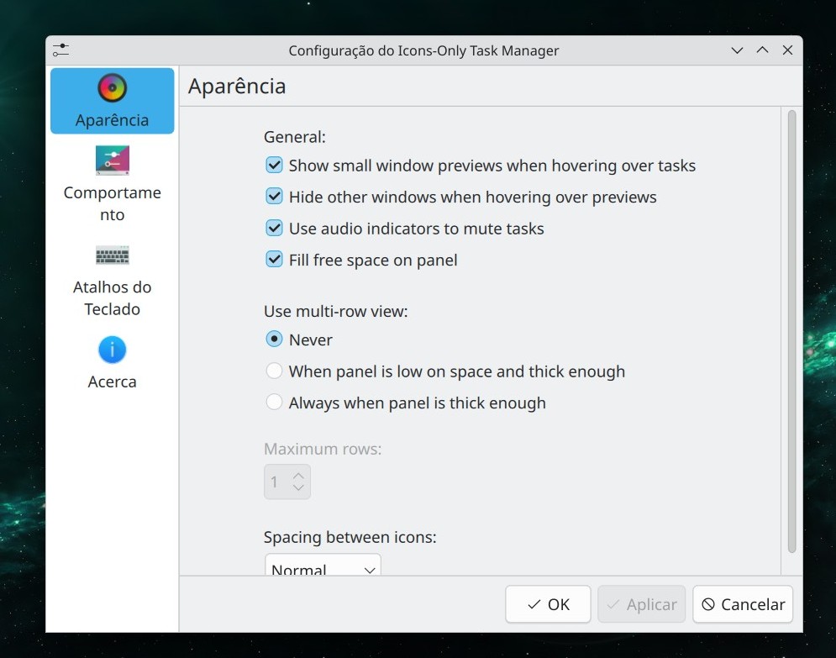Toggle Hide other windows when hovering checkbox
Screen dimensions: 836x658
(x=274, y=197)
